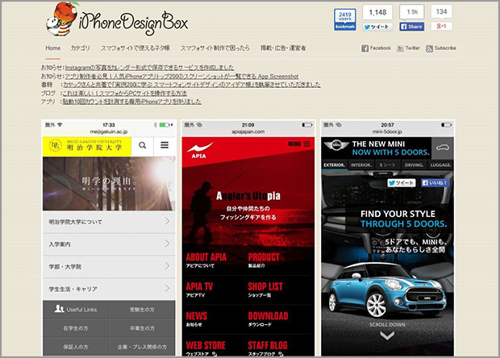Click the apiajapan.com address text

tap(248, 131)
